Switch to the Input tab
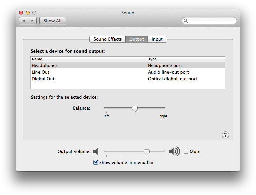Image resolution: width=256 pixels, height=195 pixels. [x=157, y=39]
